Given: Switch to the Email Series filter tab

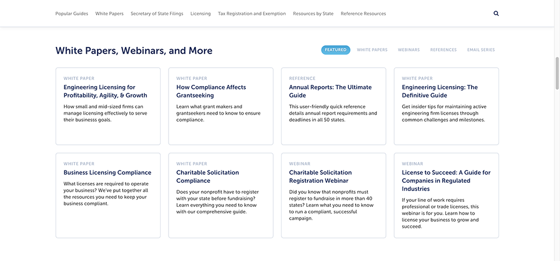Looking at the screenshot, I should click(x=481, y=50).
